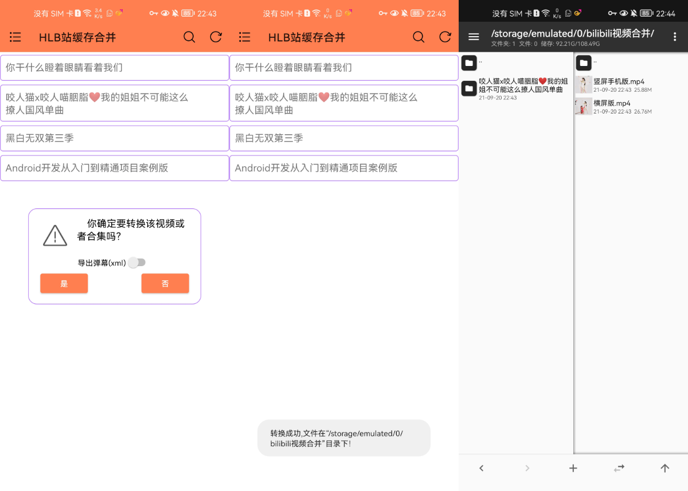688x491 pixels.
Task: Select Android开发从入门到精通项目案例版 in middle screen list
Action: point(344,168)
